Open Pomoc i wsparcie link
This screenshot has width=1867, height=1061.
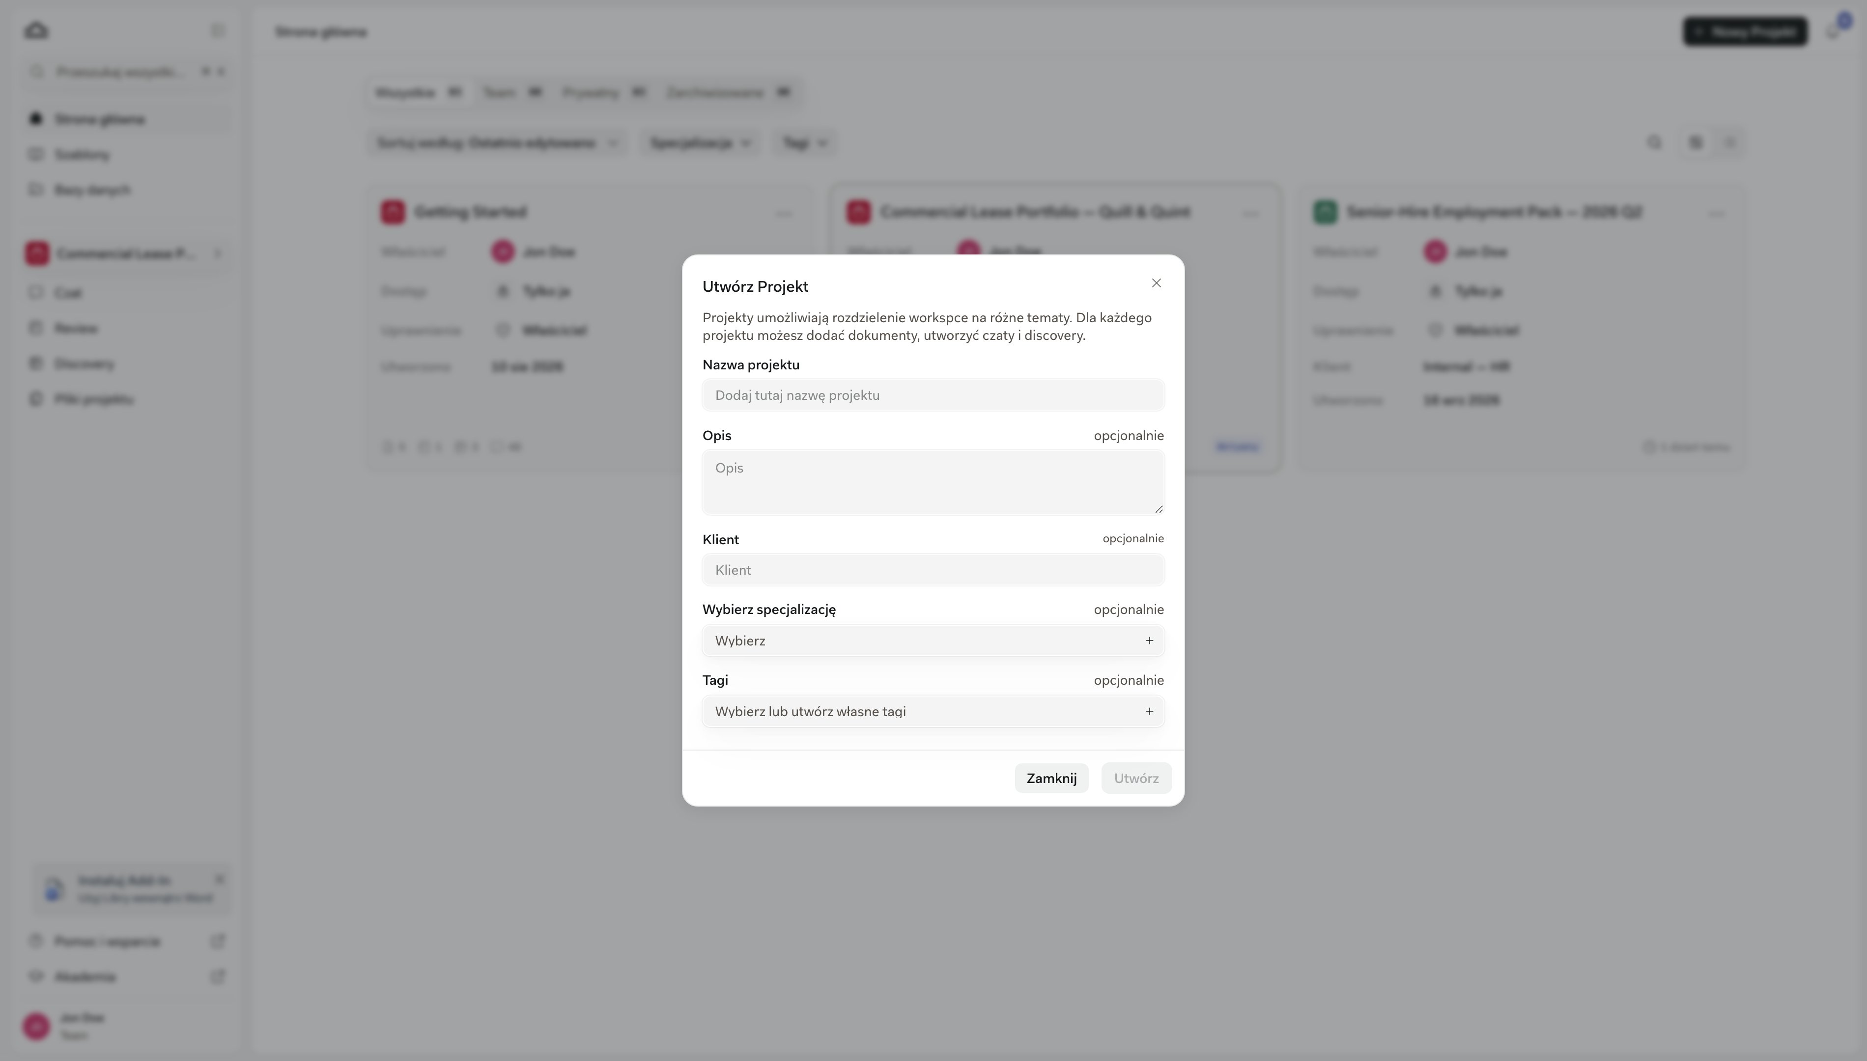click(x=128, y=942)
